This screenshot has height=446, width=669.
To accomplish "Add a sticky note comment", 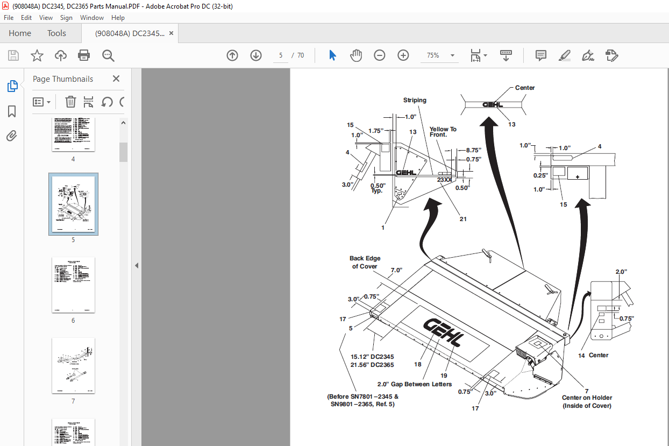I will (541, 55).
